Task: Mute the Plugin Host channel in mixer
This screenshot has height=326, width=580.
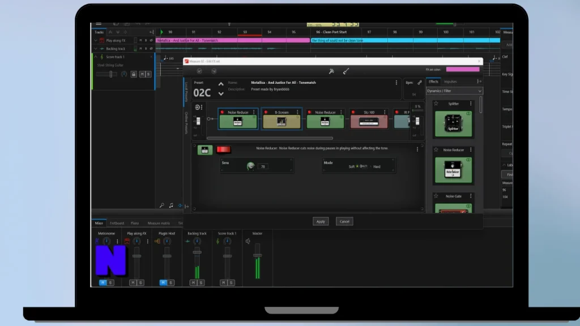Action: [163, 282]
